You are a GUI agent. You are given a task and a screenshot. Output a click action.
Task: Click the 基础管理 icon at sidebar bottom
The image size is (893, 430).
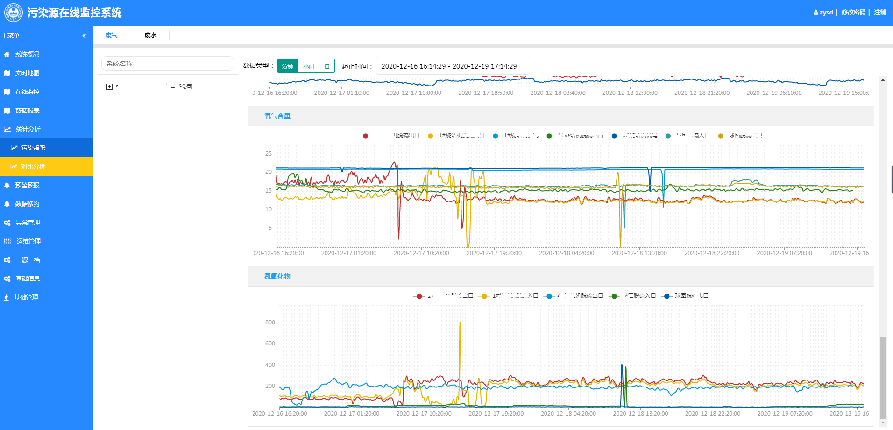pos(6,297)
